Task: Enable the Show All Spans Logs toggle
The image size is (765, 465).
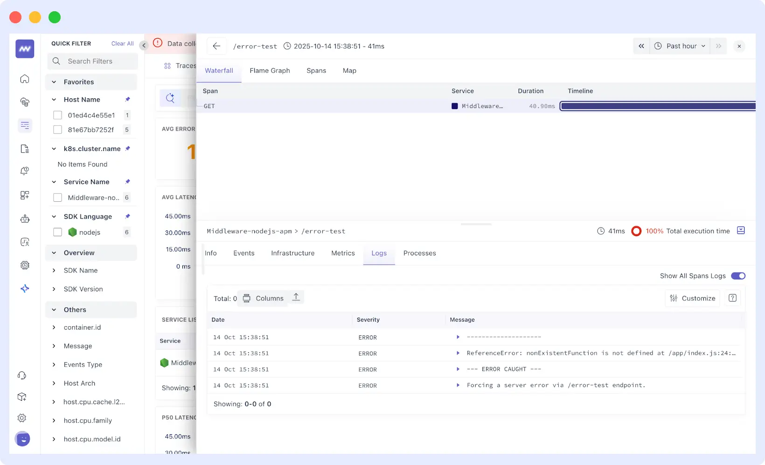Action: 738,276
